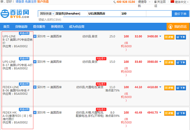This screenshot has width=190, height=130.
Task: Click the 渠道说明 tag on the FEDEX-HK row
Action: [x=24, y=109]
